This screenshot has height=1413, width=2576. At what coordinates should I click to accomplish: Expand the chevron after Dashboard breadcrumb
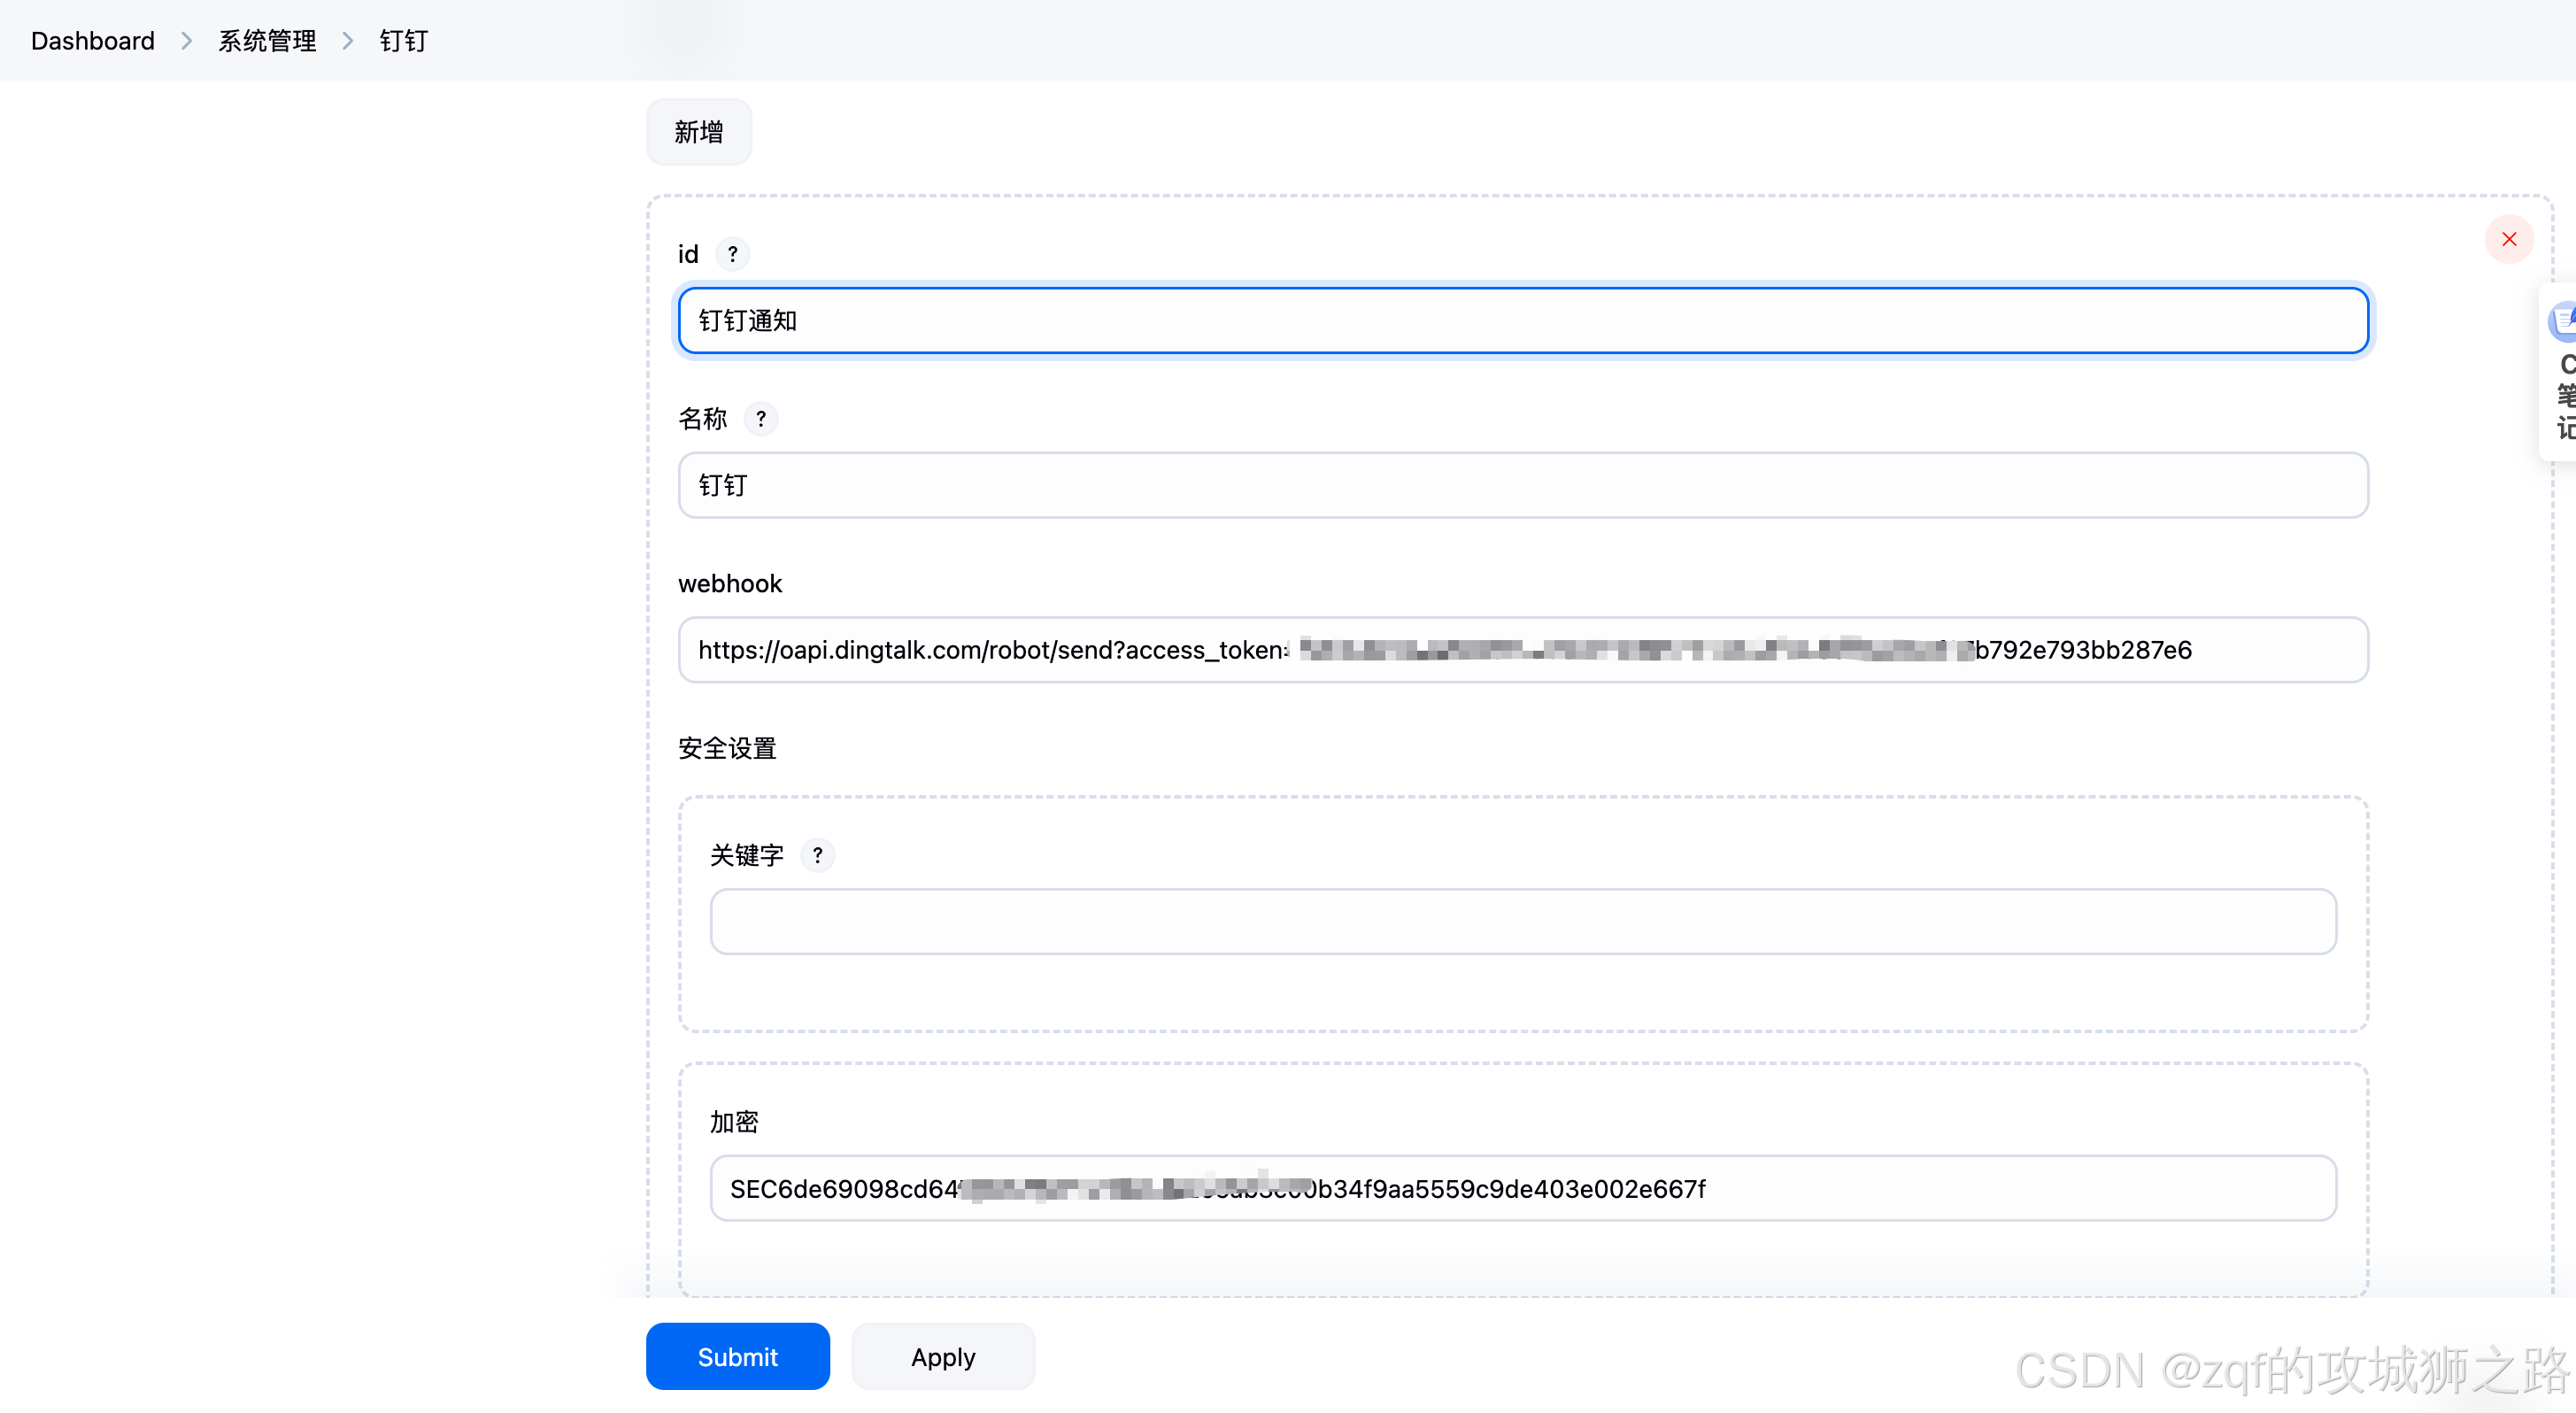186,41
